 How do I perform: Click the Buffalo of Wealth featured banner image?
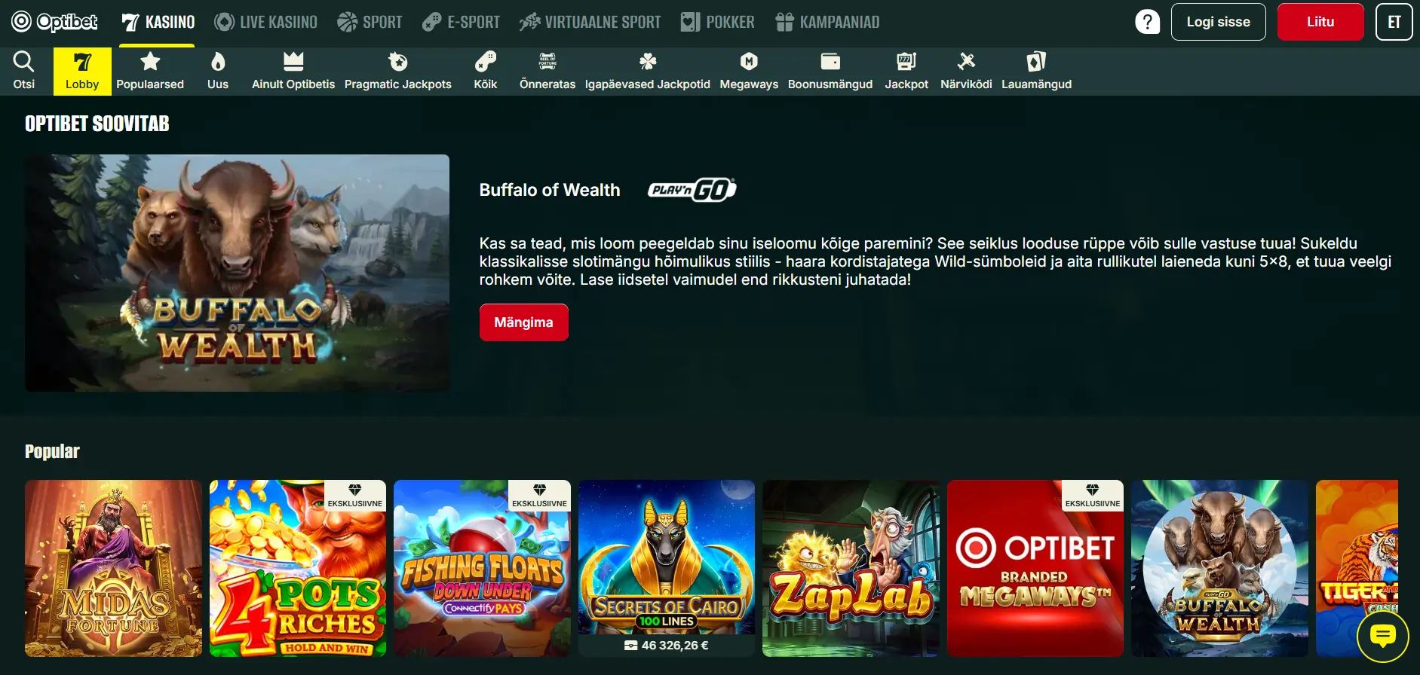(237, 273)
